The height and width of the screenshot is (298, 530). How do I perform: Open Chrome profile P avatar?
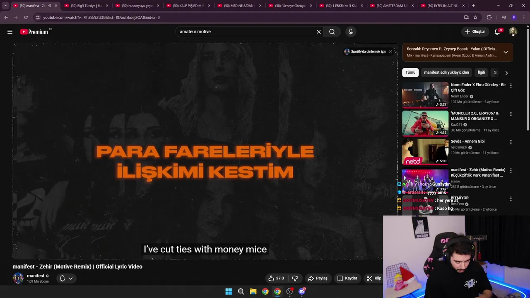tap(514, 17)
